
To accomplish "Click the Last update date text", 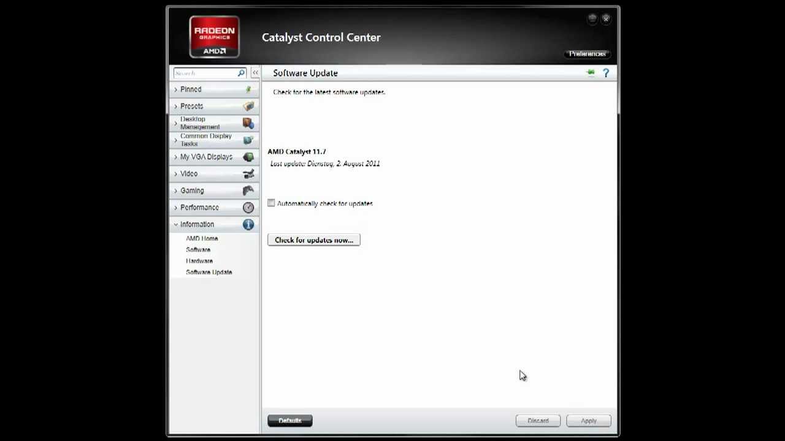I will (x=325, y=164).
